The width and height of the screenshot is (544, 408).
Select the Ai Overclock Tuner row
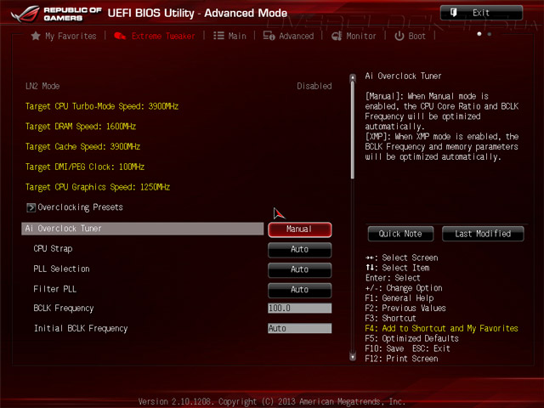click(x=143, y=229)
